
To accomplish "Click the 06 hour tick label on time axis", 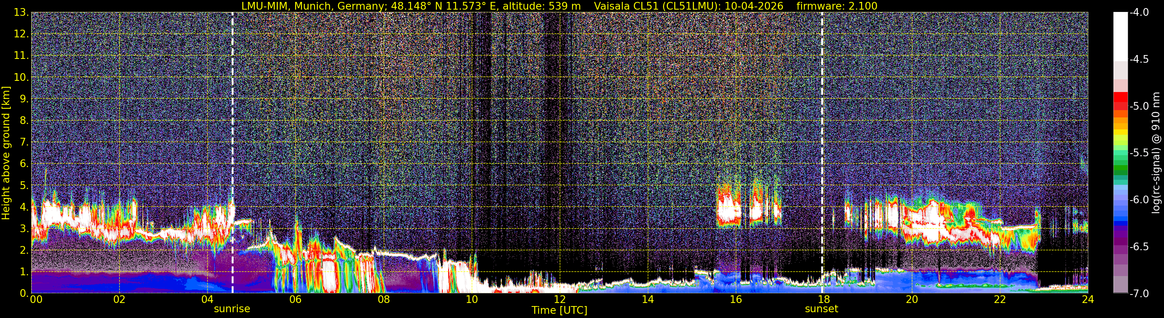I will 295,299.
